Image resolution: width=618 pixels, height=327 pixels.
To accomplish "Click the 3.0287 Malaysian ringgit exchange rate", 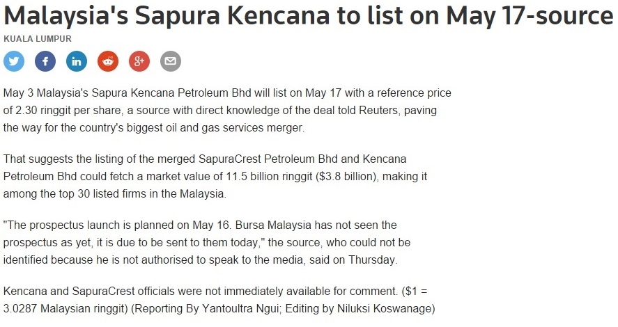I will click(65, 308).
